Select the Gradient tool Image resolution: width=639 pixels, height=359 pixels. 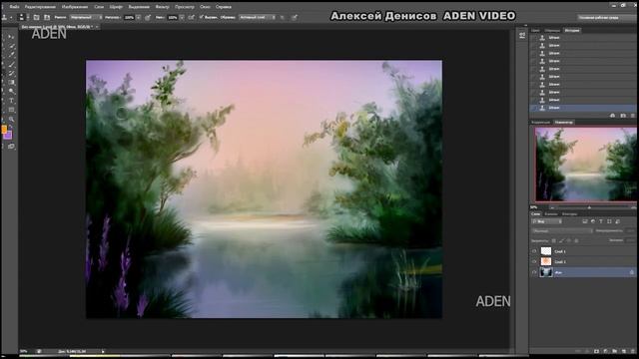pos(12,82)
